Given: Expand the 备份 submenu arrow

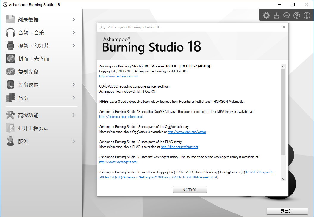Looking at the screenshot, I should pyautogui.click(x=74, y=98).
